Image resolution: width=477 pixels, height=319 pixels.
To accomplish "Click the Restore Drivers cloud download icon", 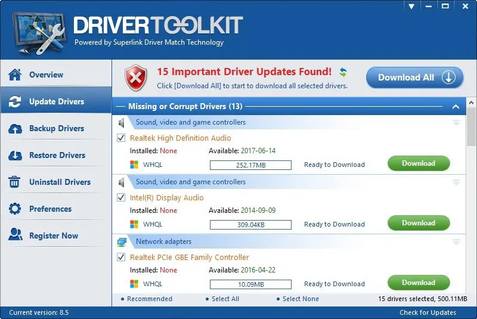I will tap(15, 156).
